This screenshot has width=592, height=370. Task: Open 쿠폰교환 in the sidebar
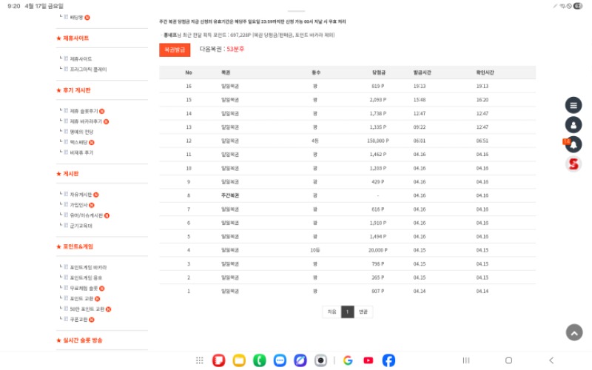tap(78, 319)
